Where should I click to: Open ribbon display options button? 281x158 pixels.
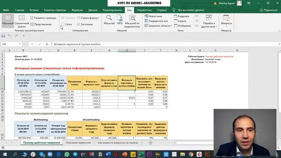(x=249, y=3)
